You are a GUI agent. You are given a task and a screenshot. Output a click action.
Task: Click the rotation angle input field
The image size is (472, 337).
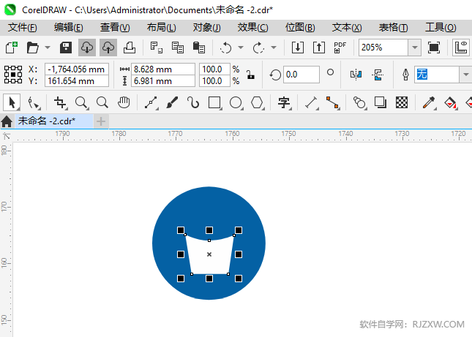pos(301,75)
